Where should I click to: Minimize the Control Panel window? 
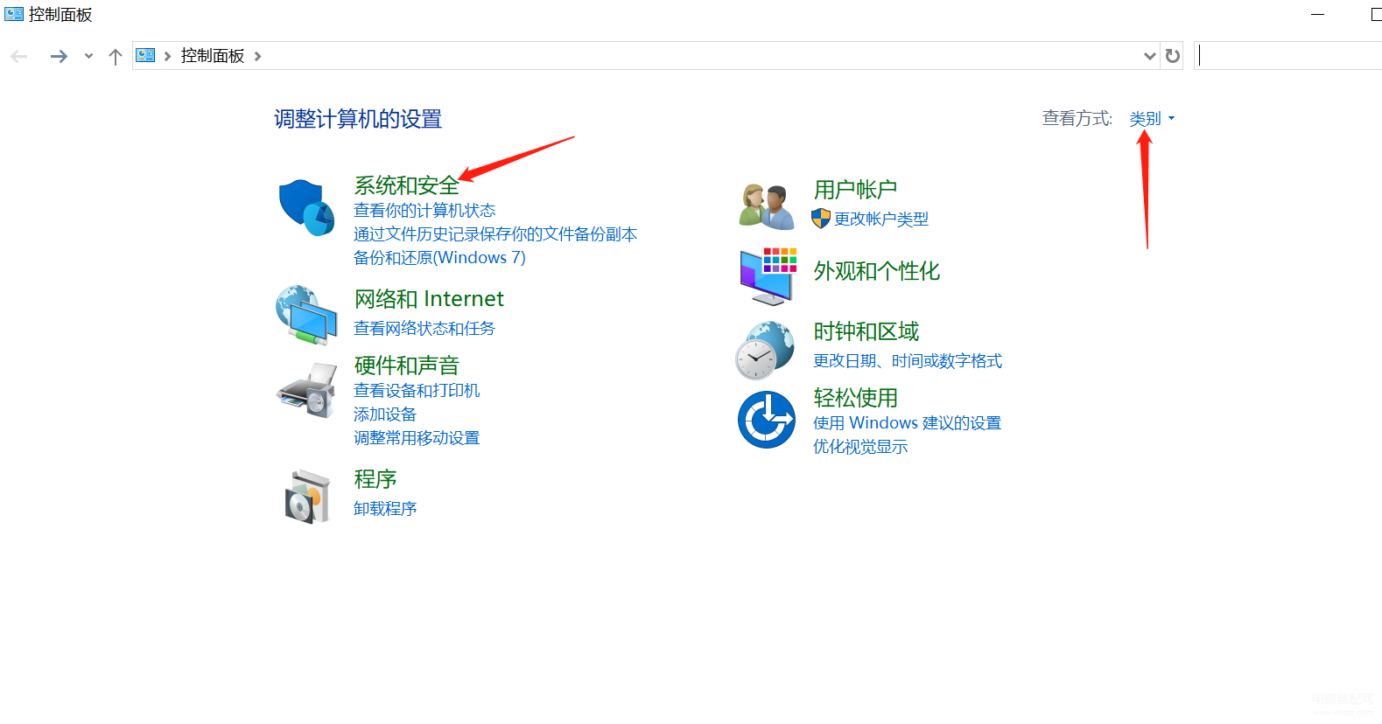[x=1317, y=14]
